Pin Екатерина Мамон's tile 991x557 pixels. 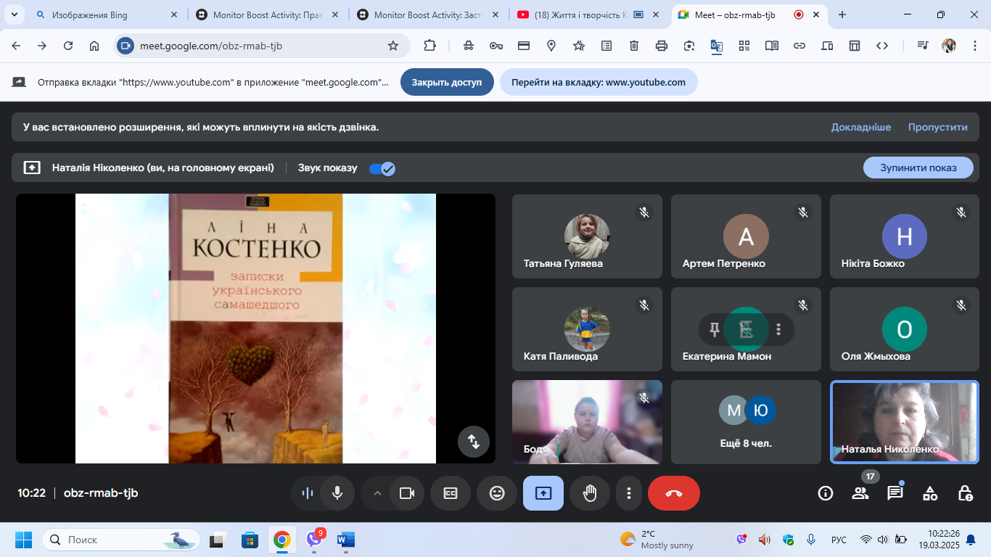click(715, 329)
